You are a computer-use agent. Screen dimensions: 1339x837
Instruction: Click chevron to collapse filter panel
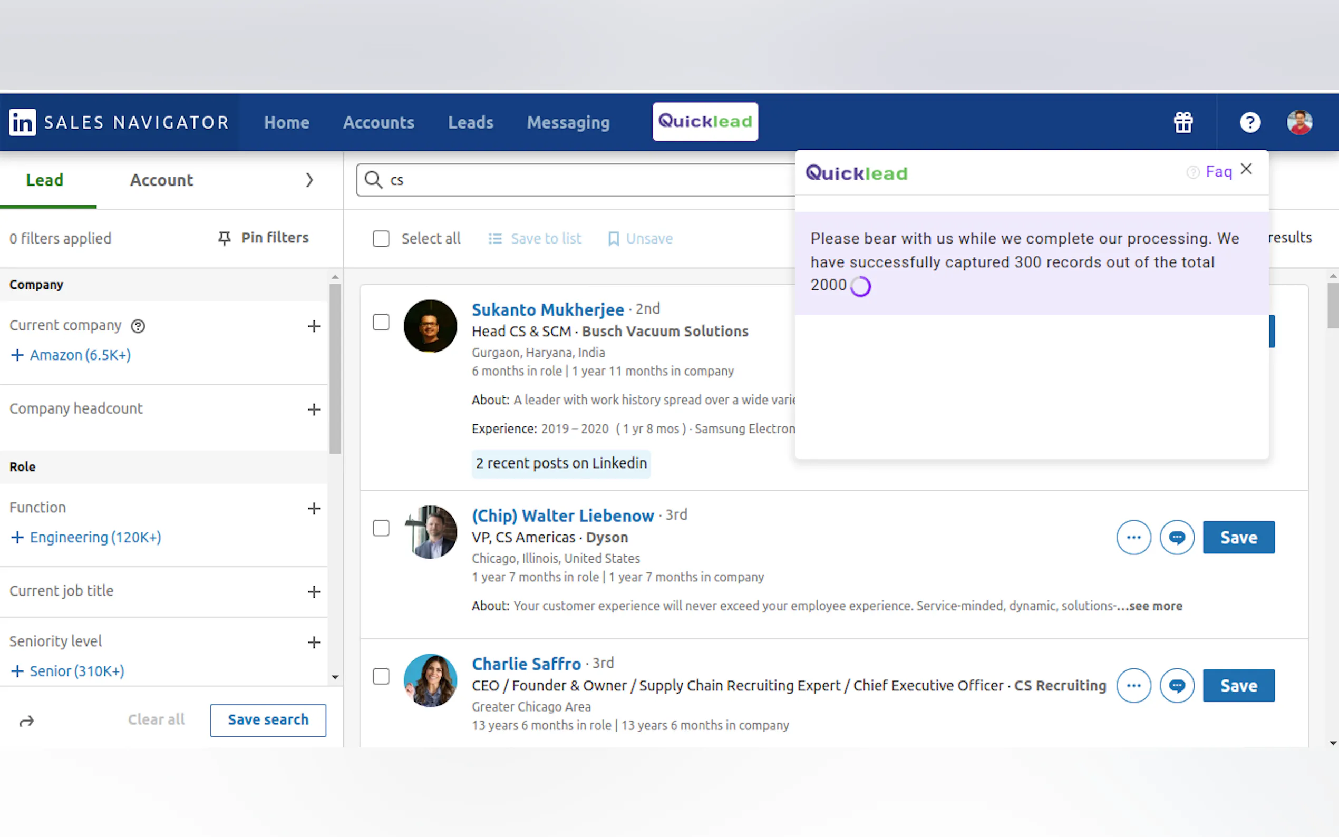click(309, 180)
